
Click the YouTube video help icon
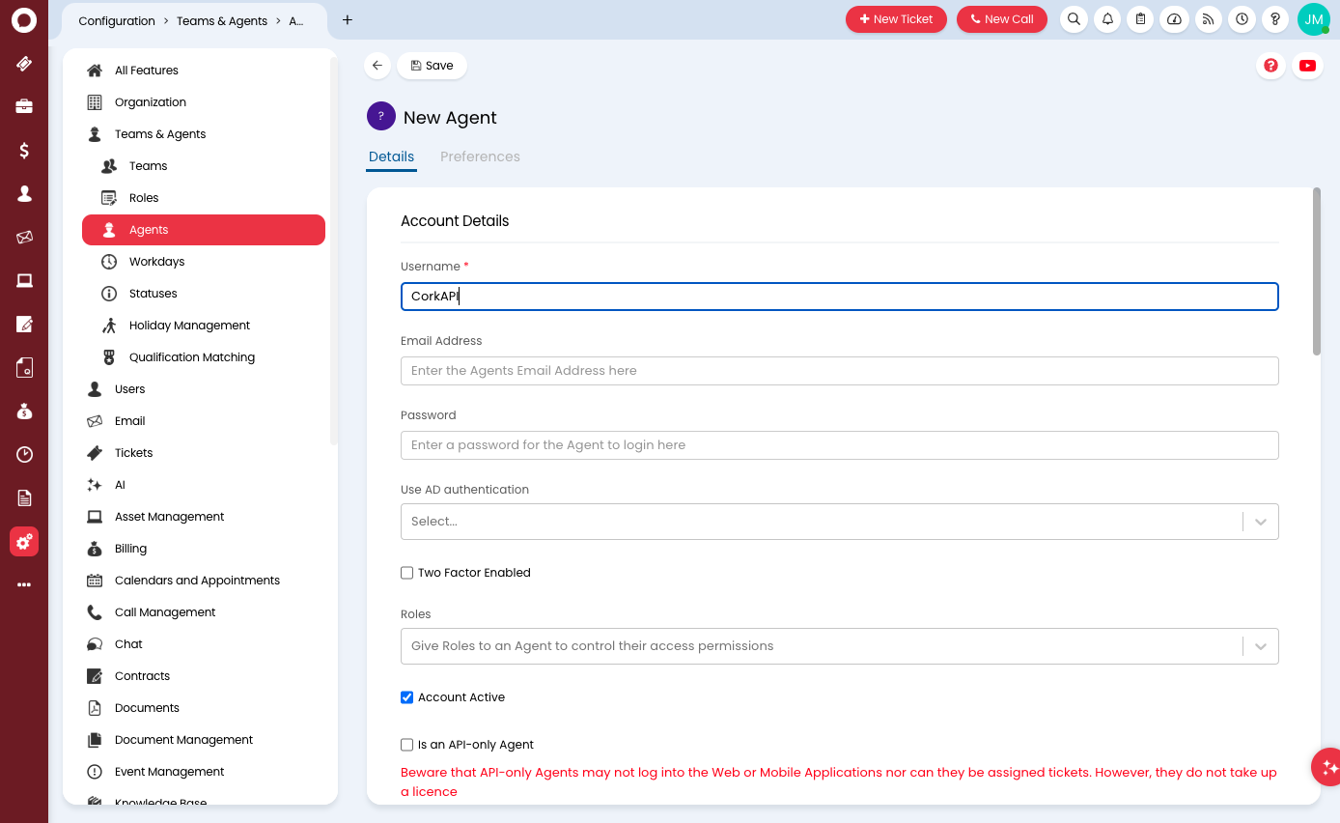(x=1307, y=66)
